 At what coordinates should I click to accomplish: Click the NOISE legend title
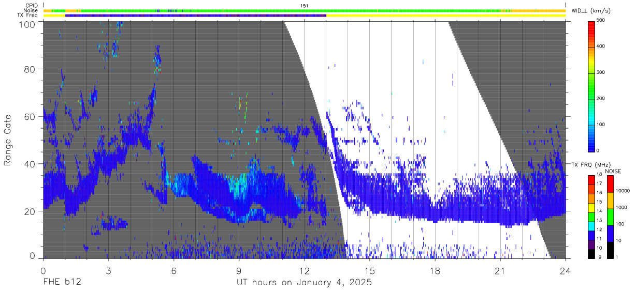pos(613,171)
